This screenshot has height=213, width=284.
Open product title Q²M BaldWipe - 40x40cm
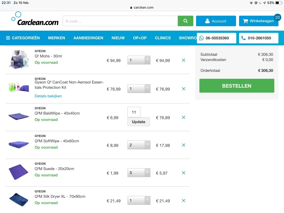(x=57, y=113)
